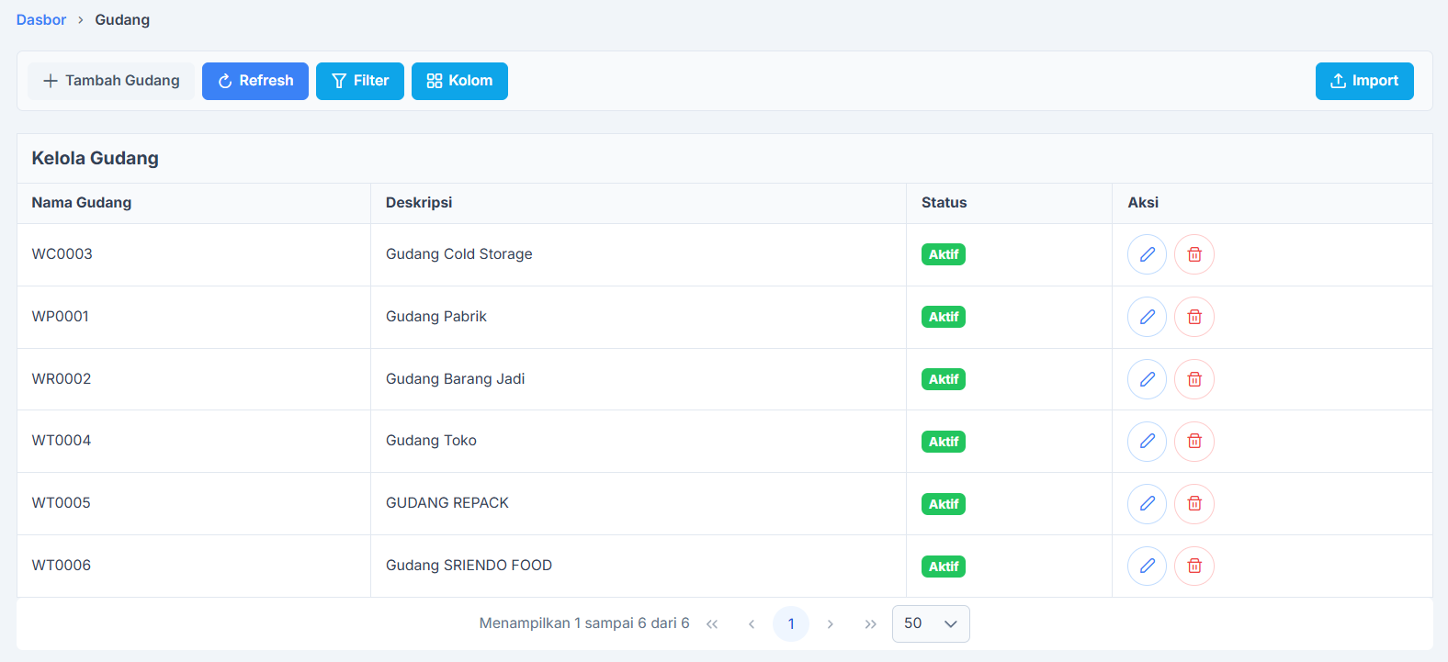Go to the Dasbor breadcrumb link
Screen dimensions: 1448x662
41,20
